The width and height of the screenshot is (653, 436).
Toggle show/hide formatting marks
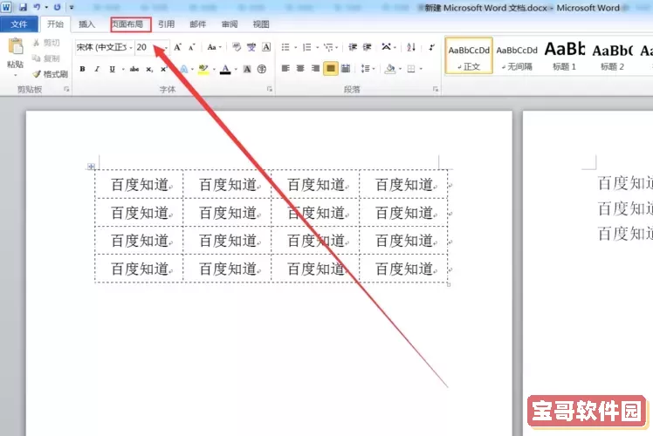click(x=431, y=47)
